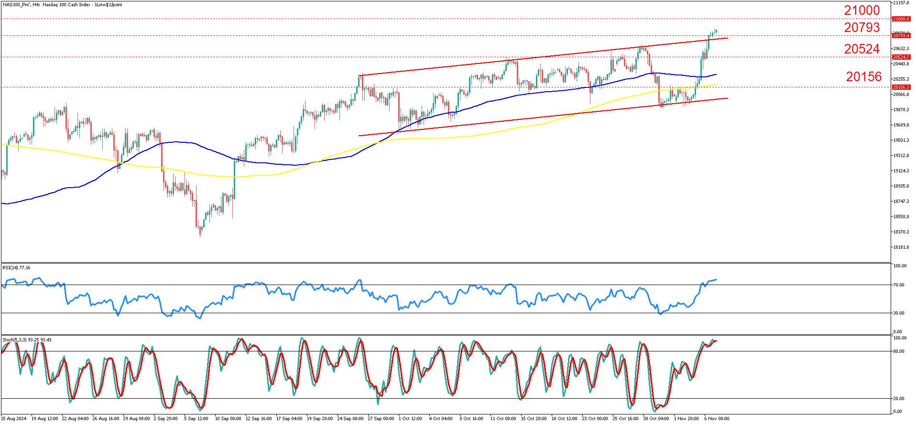Image resolution: width=916 pixels, height=424 pixels.
Task: Select the red 21000 price annotation text
Action: pos(861,11)
